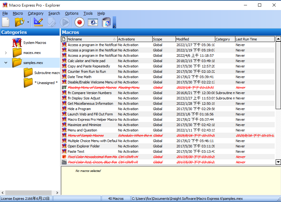Viewport: 281px width, 202px height.
Task: Click icon of Maximize and Minimize macro
Action: tap(64, 125)
